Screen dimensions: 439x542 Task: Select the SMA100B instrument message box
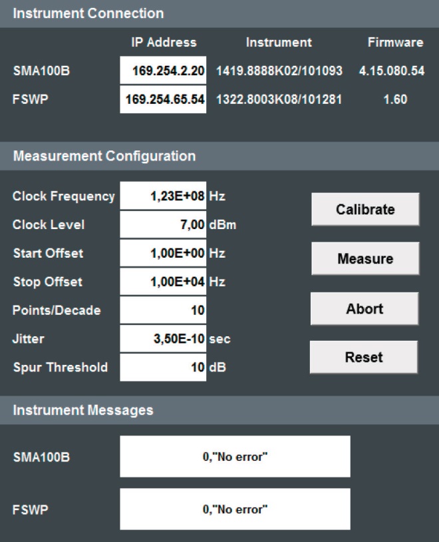coord(235,457)
